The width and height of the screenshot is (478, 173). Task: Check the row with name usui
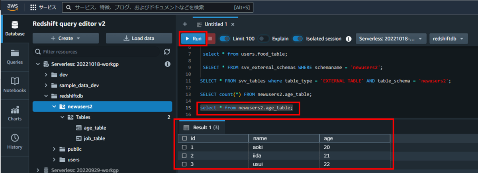(x=184, y=164)
